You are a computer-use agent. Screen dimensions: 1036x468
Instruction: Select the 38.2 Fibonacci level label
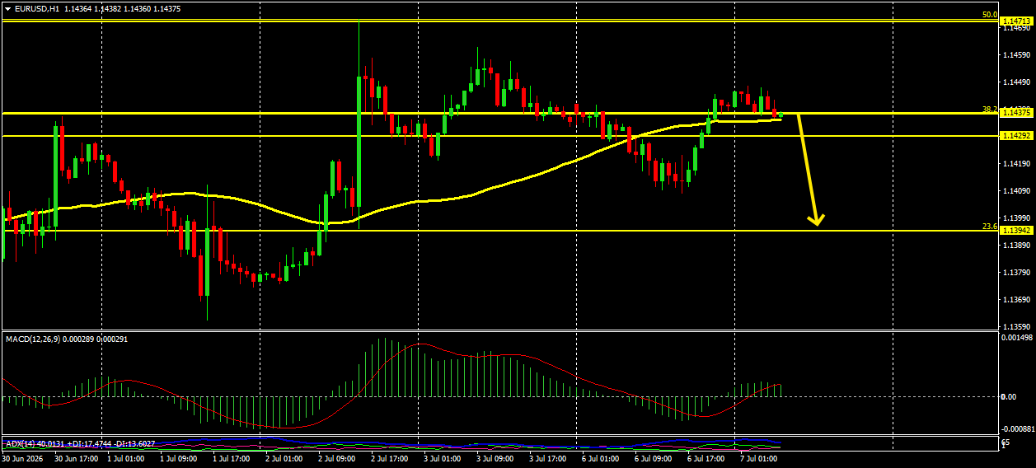tap(990, 109)
